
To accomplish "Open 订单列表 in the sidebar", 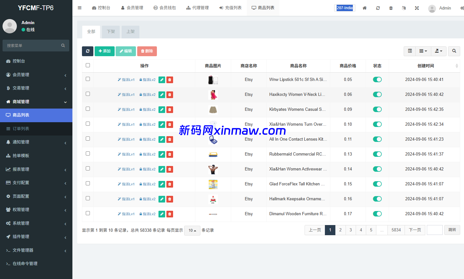I will (x=21, y=129).
